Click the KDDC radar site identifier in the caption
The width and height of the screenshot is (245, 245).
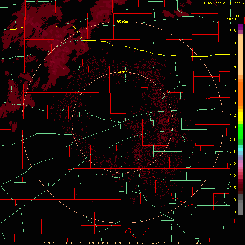(157, 243)
